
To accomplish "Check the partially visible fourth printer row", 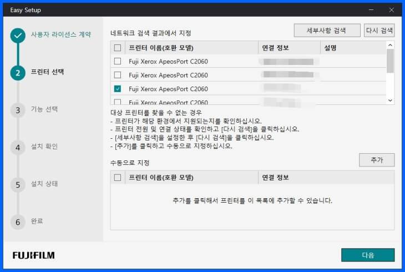I will (118, 102).
